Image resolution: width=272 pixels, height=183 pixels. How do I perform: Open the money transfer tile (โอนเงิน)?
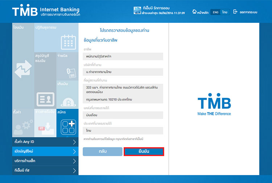click(23, 67)
